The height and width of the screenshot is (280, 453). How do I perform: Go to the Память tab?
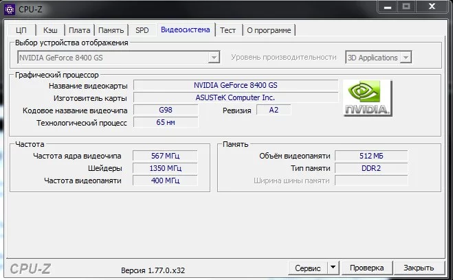tap(111, 30)
